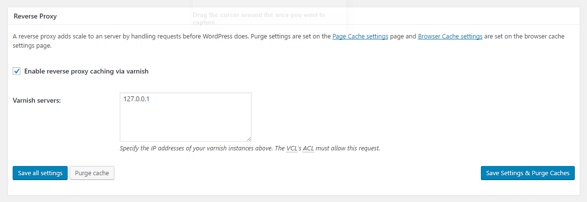This screenshot has width=587, height=202.
Task: Grab the text area resize handle corner
Action: pos(249,139)
